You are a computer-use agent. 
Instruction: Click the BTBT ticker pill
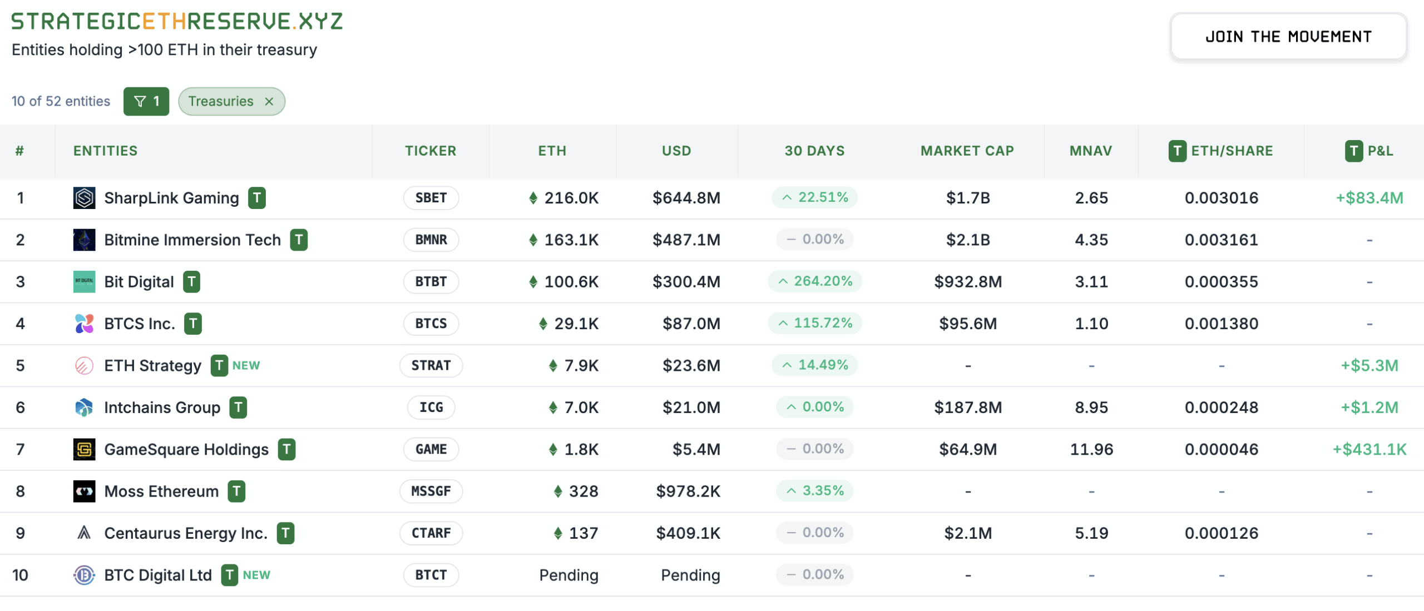pyautogui.click(x=431, y=282)
